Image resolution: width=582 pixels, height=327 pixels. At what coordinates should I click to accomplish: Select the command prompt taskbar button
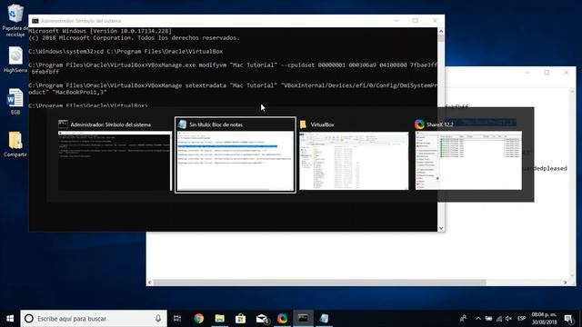(x=303, y=319)
